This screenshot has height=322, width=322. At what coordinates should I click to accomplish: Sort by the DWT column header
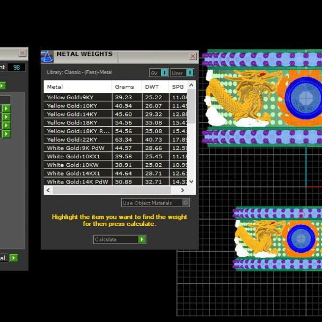pos(155,86)
